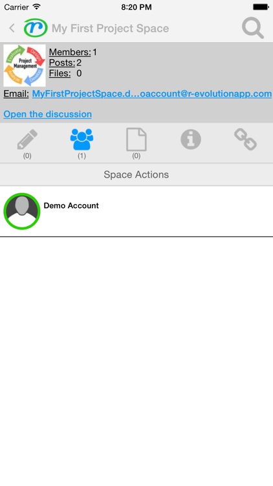Select the pencil posts icon
This screenshot has height=486, width=273.
click(27, 139)
